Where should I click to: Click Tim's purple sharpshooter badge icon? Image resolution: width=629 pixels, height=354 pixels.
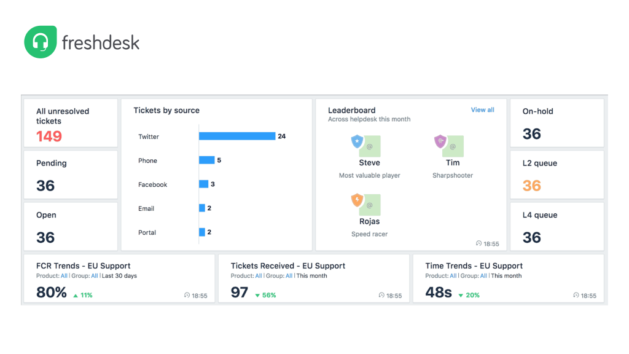point(440,142)
